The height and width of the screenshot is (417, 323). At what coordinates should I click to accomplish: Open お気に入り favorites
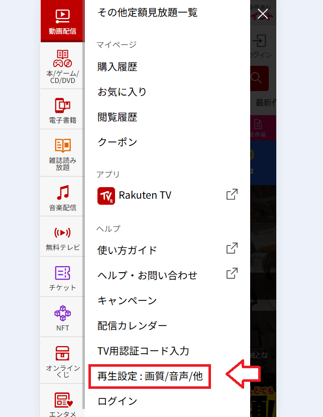122,92
